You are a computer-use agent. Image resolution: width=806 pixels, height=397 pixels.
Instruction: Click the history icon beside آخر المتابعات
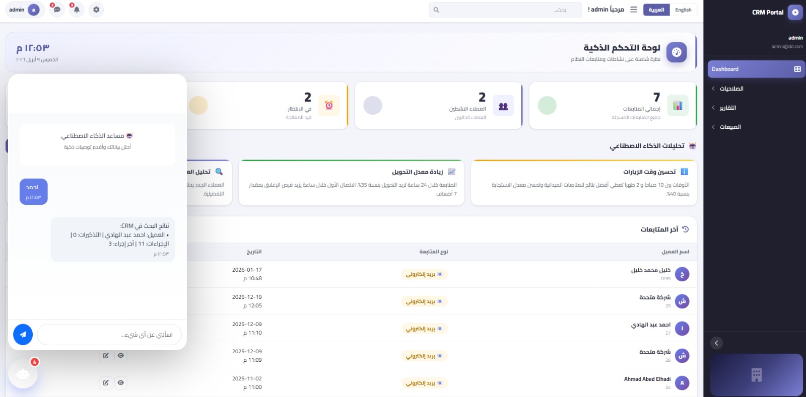point(686,229)
